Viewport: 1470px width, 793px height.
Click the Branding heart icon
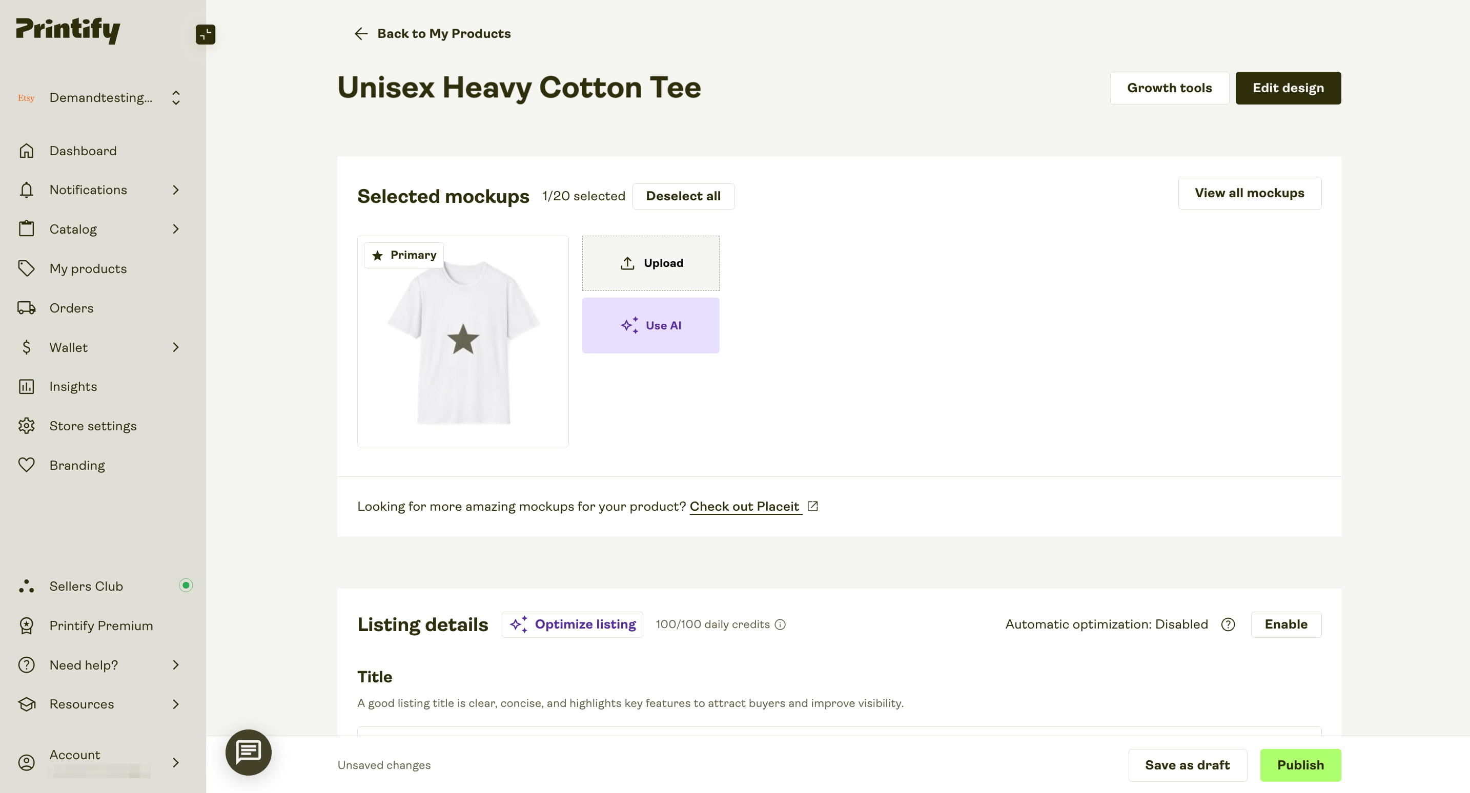26,465
